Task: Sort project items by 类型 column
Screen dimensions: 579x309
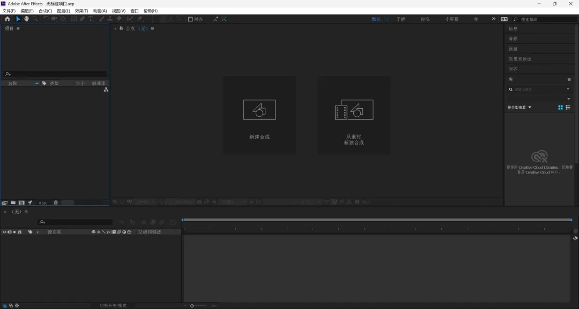Action: 54,84
